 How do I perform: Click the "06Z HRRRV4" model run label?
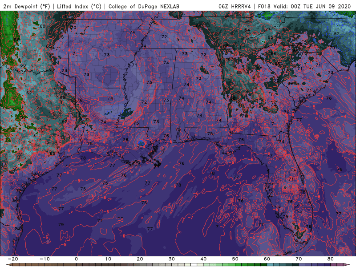235,6
